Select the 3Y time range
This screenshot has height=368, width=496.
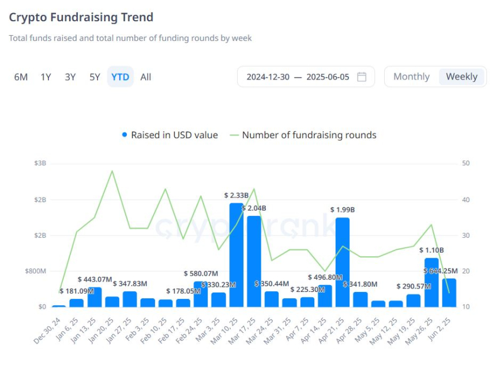point(70,77)
